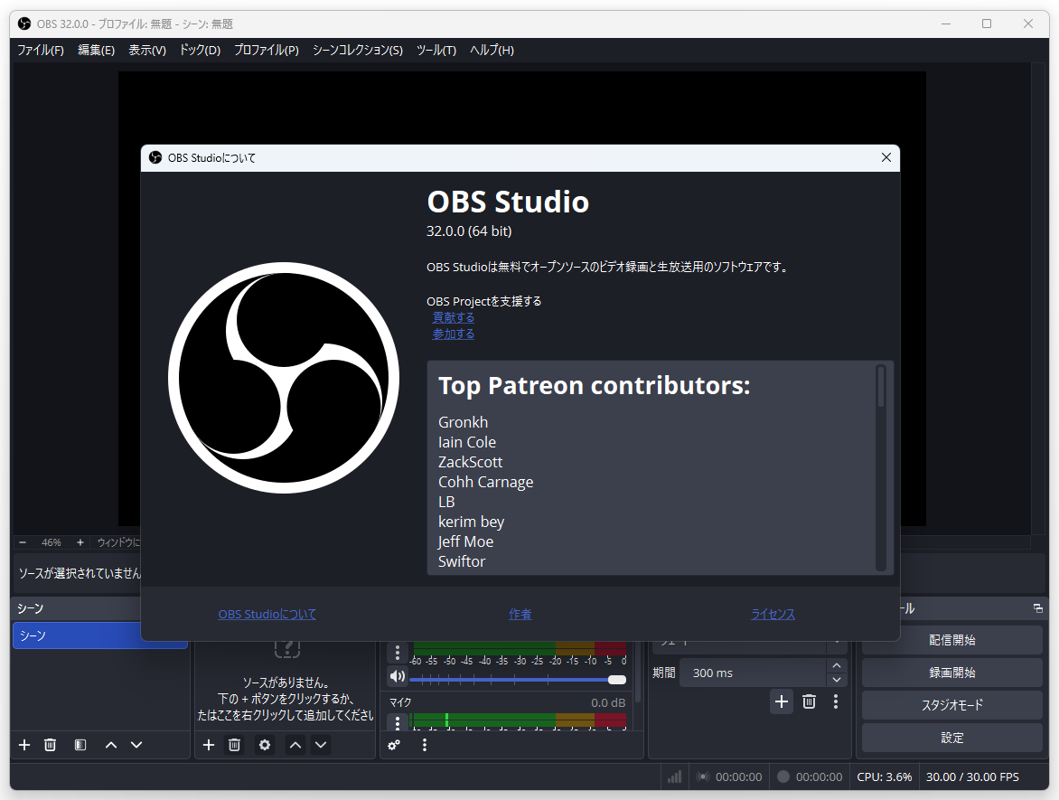Toggle スタジオモード on
1059x800 pixels.
point(952,704)
